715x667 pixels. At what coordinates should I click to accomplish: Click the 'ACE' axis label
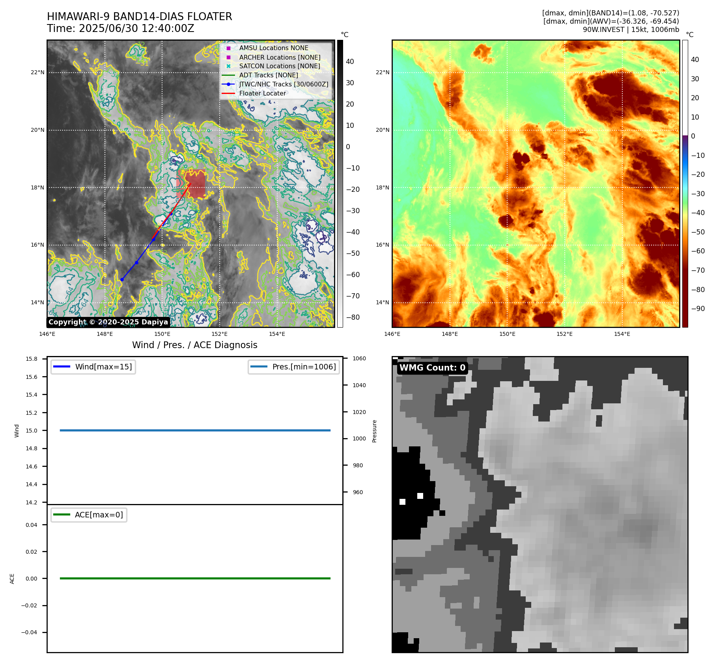point(12,579)
